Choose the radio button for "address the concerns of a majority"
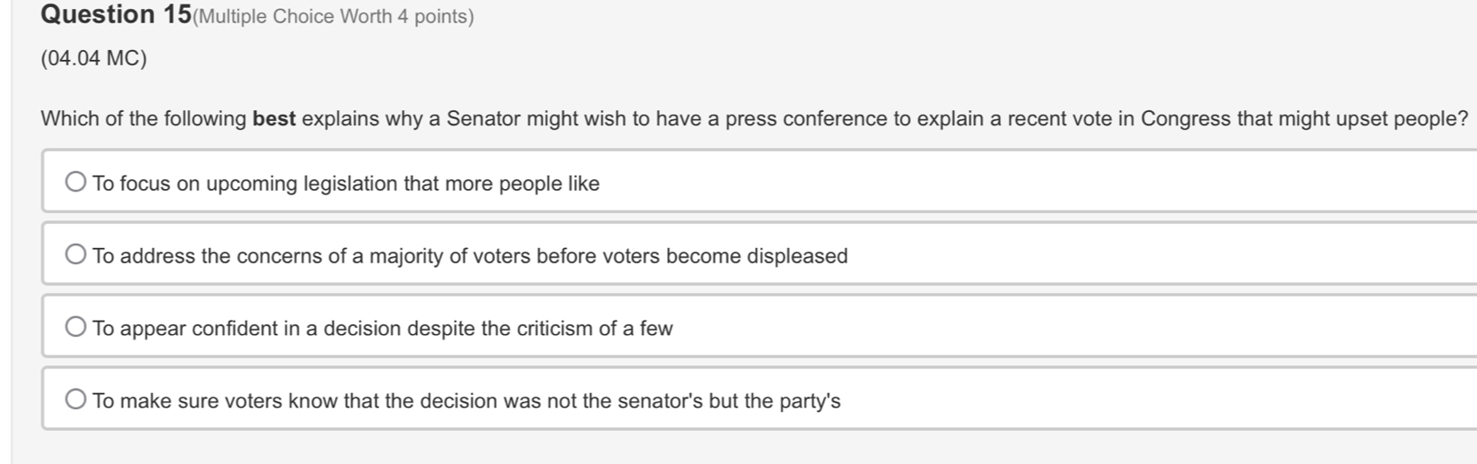The width and height of the screenshot is (1477, 464). pos(76,255)
